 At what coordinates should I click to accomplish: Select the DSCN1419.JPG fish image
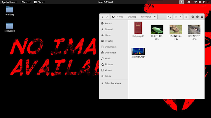coord(157,29)
